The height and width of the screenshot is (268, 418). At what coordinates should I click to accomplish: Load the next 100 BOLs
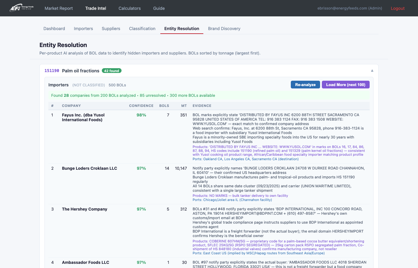[x=345, y=85]
